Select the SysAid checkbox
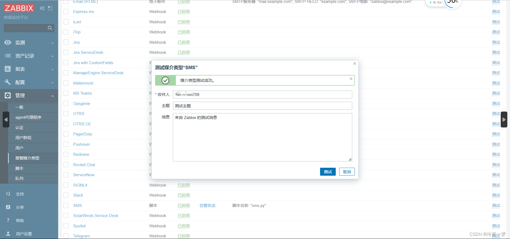Viewport: 510px width, 239px height. (x=66, y=226)
